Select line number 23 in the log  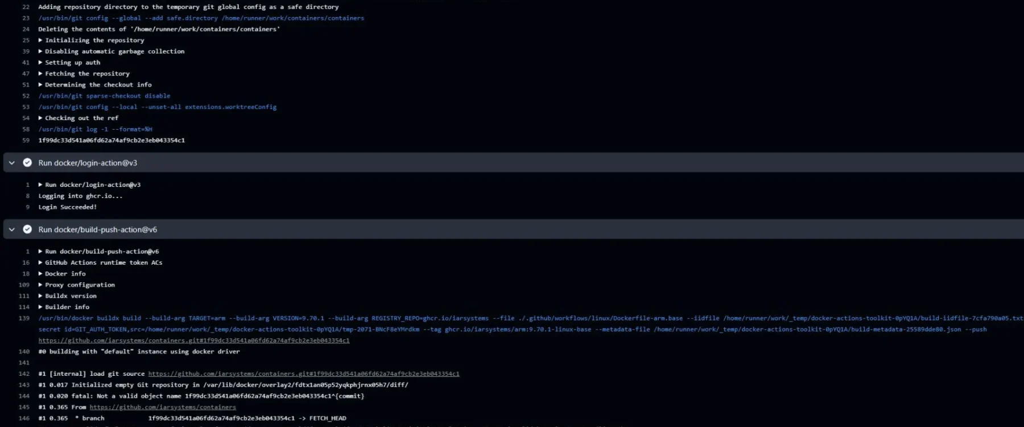point(26,18)
